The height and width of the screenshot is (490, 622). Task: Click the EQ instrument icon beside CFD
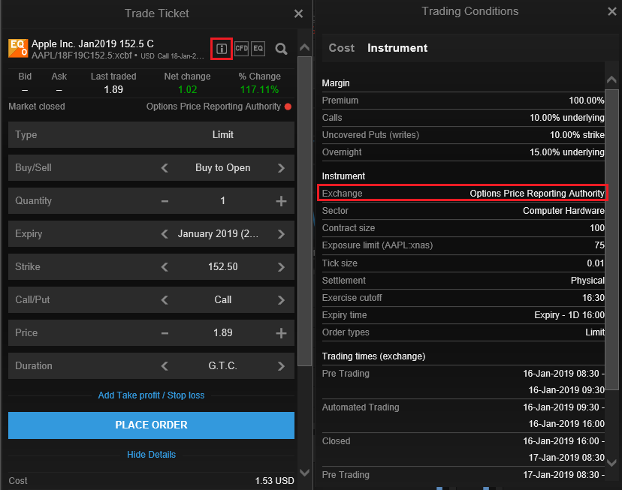[258, 49]
